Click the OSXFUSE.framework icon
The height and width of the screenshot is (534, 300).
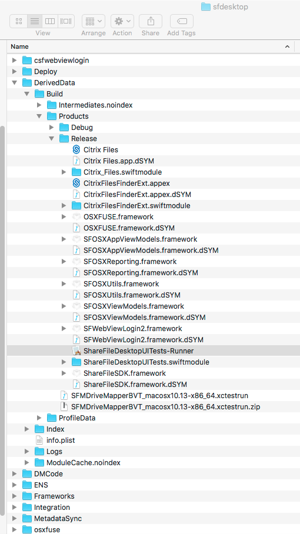(76, 217)
